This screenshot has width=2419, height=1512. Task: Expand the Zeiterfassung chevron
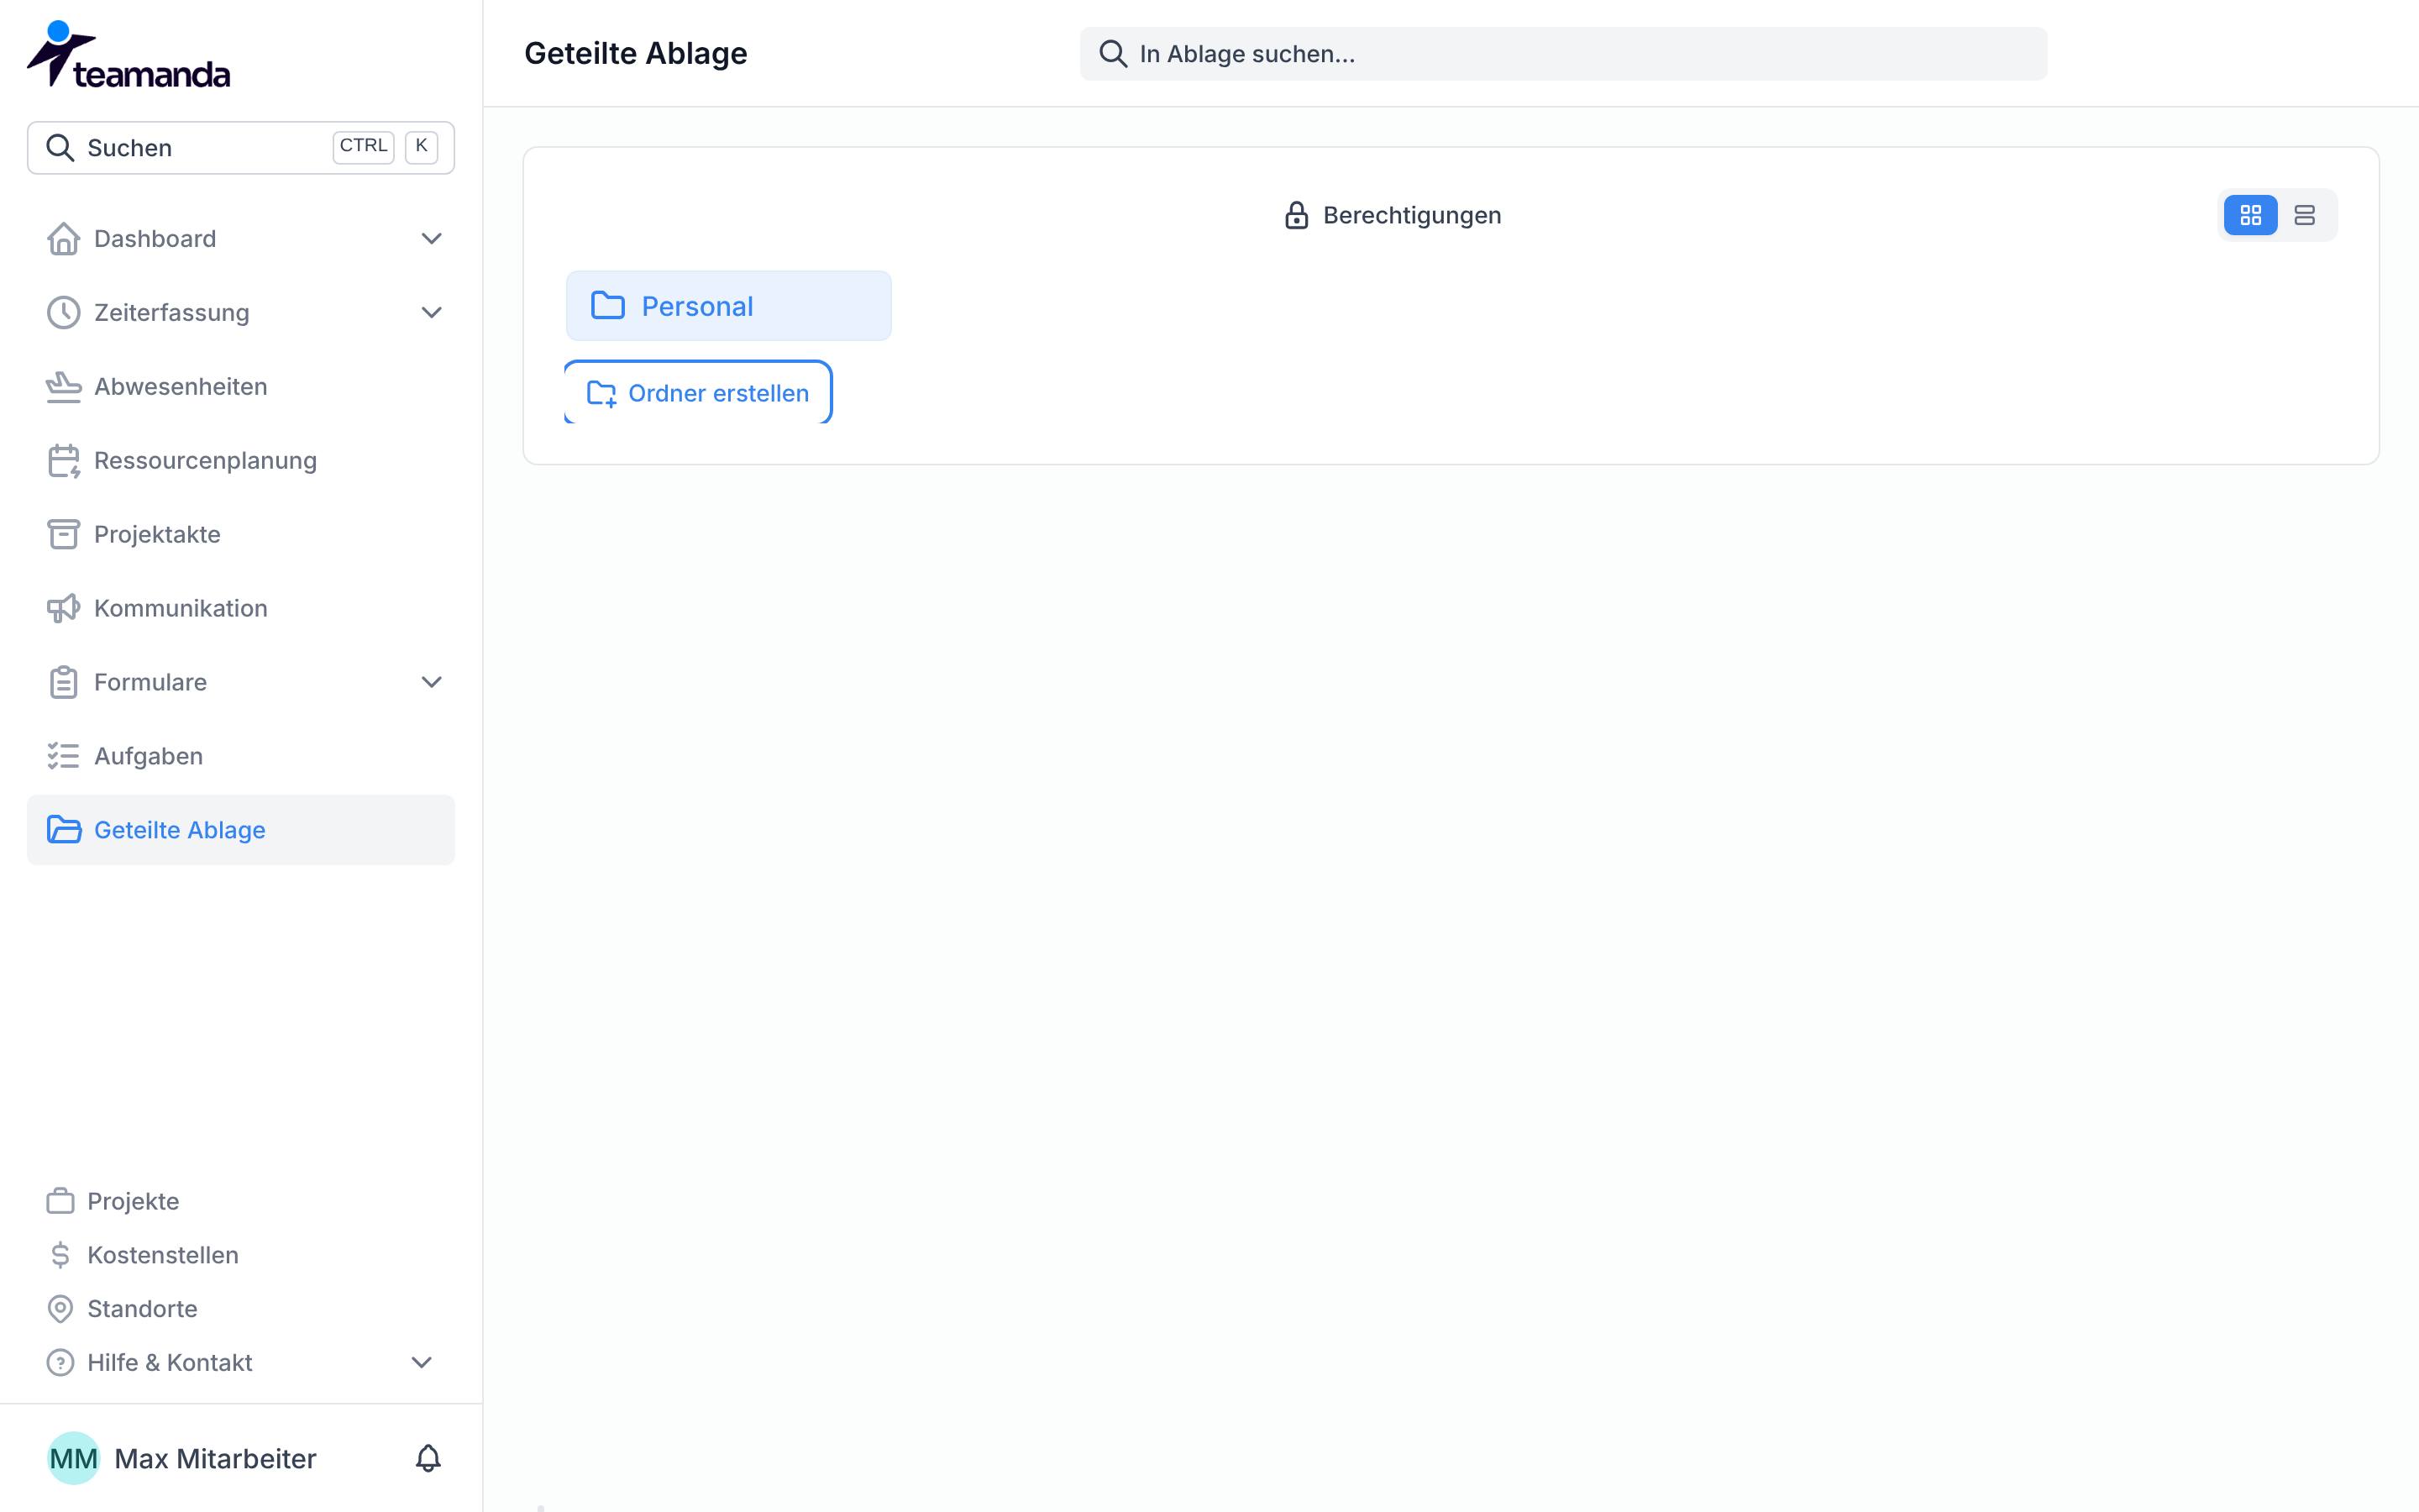(431, 313)
